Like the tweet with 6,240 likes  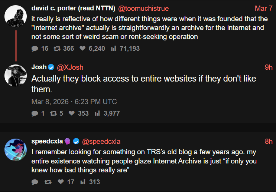(83, 49)
